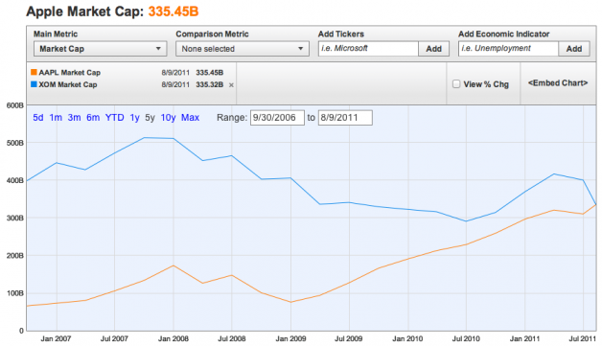This screenshot has height=346, width=602.
Task: Open the Main Metric Market Cap dropdown
Action: [x=101, y=49]
